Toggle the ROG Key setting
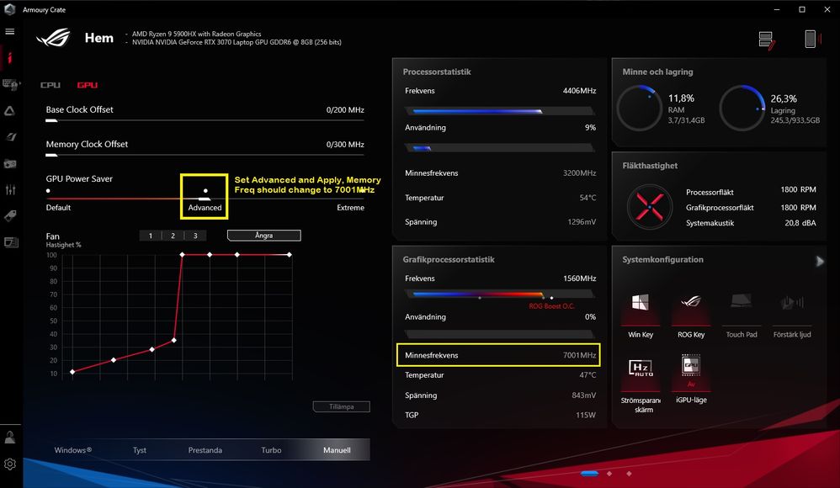This screenshot has width=840, height=488. [691, 315]
